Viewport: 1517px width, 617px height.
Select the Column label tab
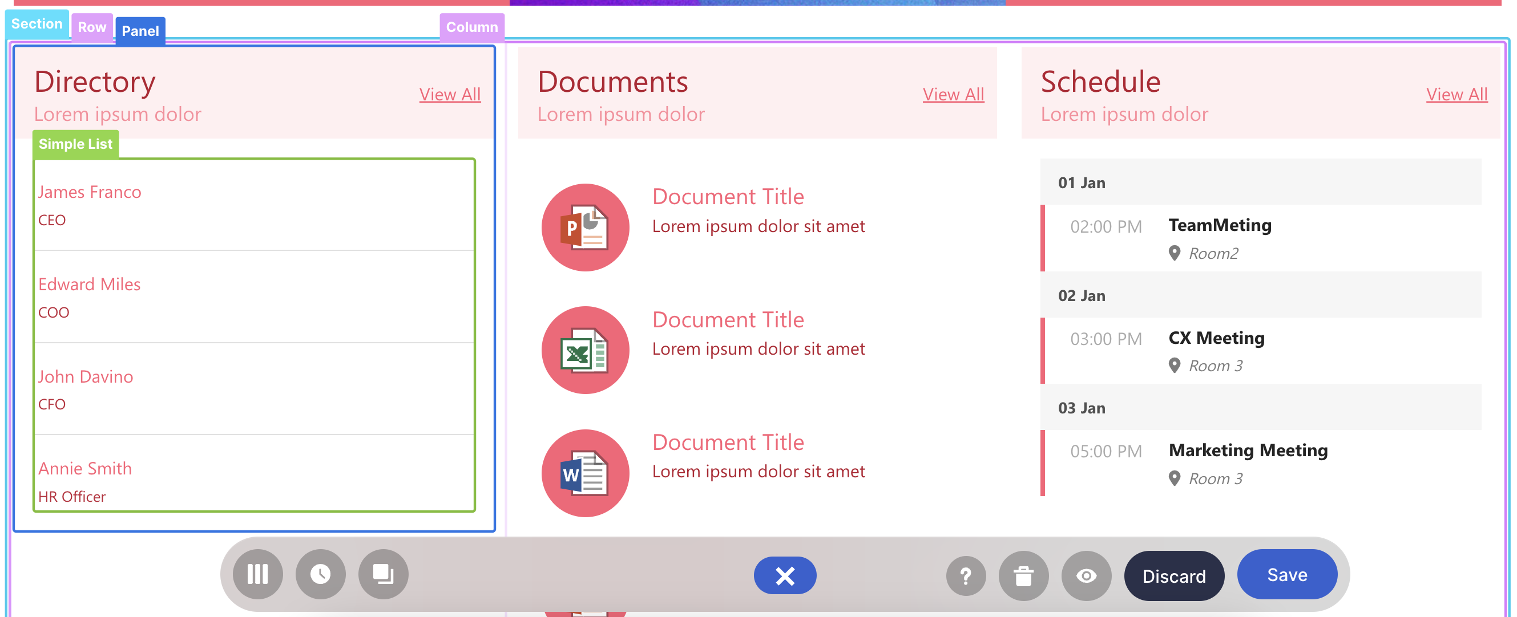(x=471, y=27)
